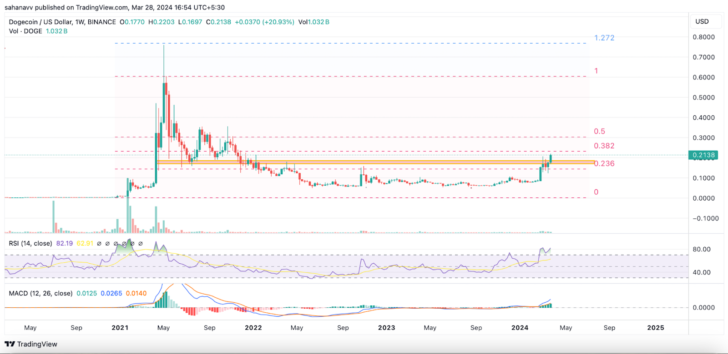Click the latest green weekly candle
The image size is (728, 354).
click(551, 158)
